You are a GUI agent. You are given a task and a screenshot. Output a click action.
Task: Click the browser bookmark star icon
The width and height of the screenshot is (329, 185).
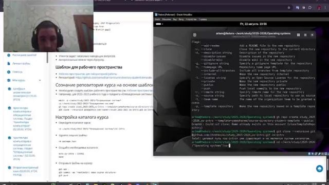[x=289, y=8]
